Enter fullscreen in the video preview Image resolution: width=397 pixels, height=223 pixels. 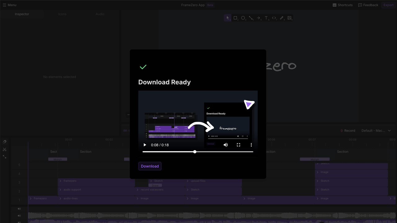(239, 145)
